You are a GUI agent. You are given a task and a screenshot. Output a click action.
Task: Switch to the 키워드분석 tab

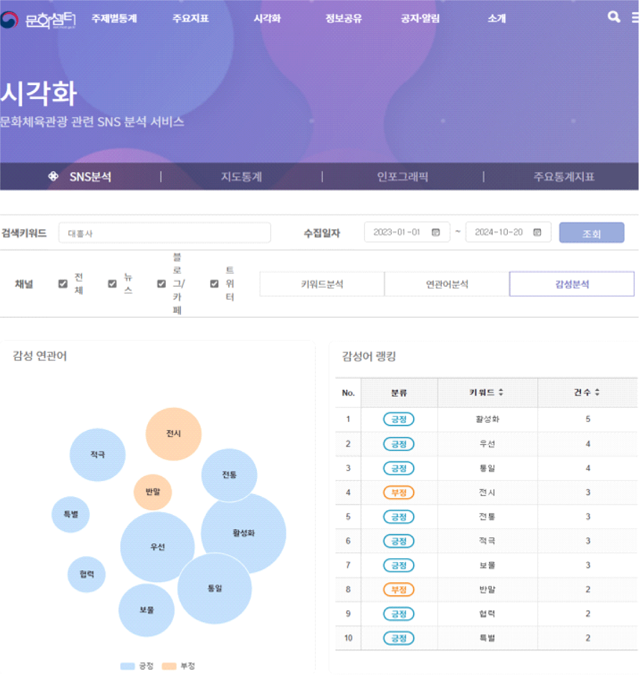(322, 284)
